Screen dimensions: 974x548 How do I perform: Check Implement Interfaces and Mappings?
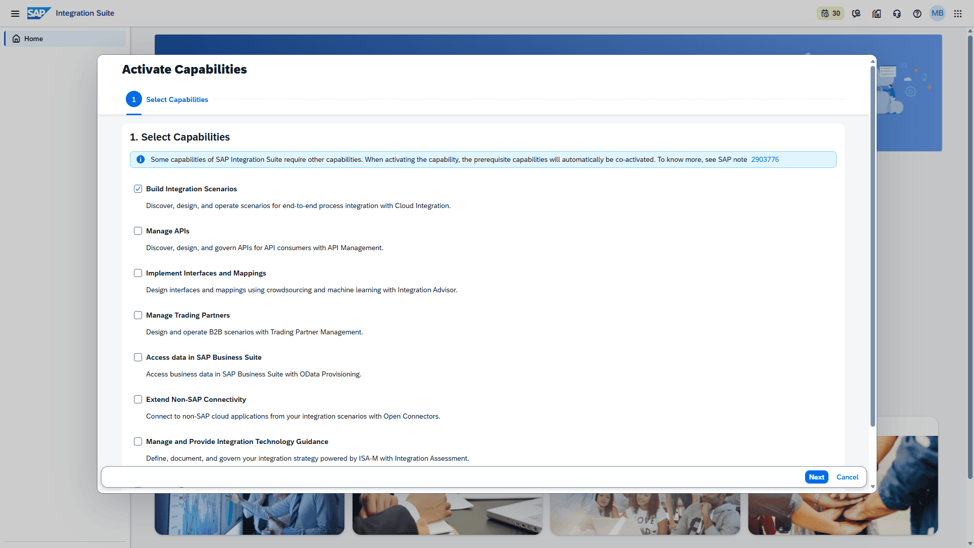point(138,273)
